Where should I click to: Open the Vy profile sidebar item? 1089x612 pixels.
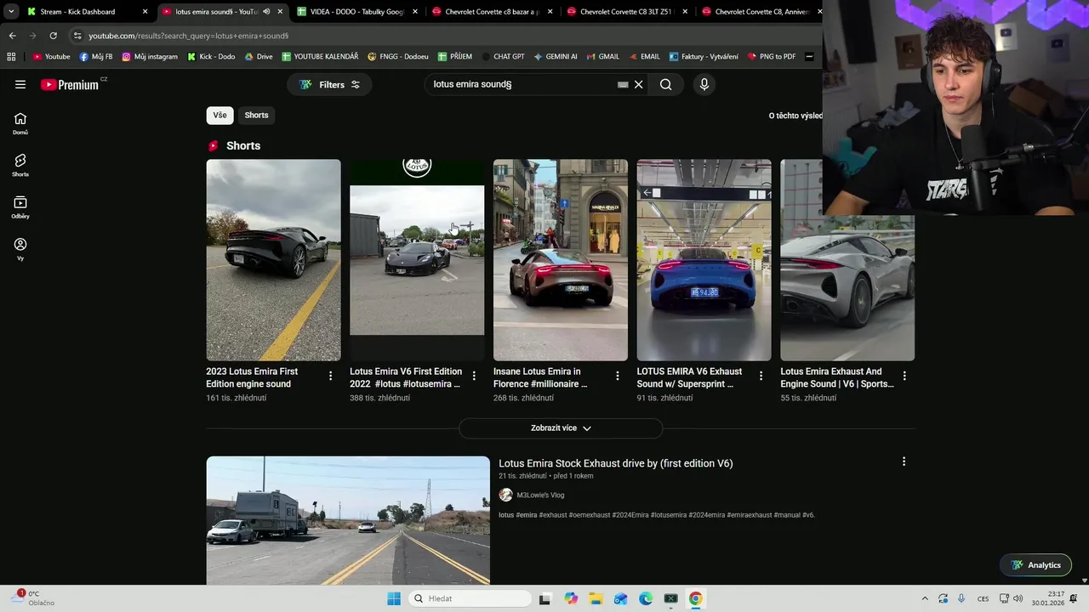[20, 249]
